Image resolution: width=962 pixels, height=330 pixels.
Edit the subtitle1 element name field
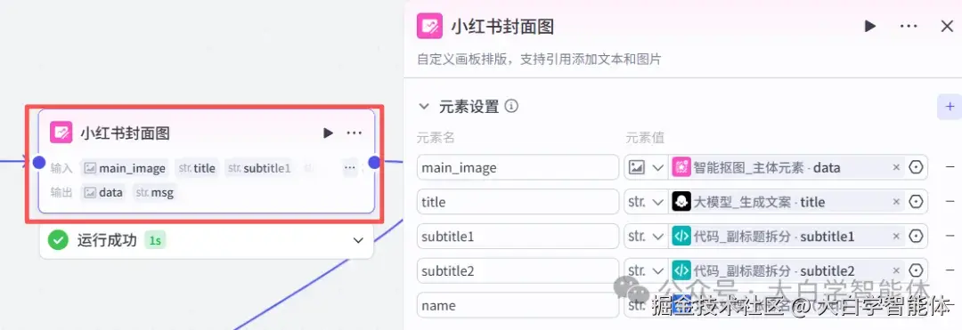click(518, 237)
